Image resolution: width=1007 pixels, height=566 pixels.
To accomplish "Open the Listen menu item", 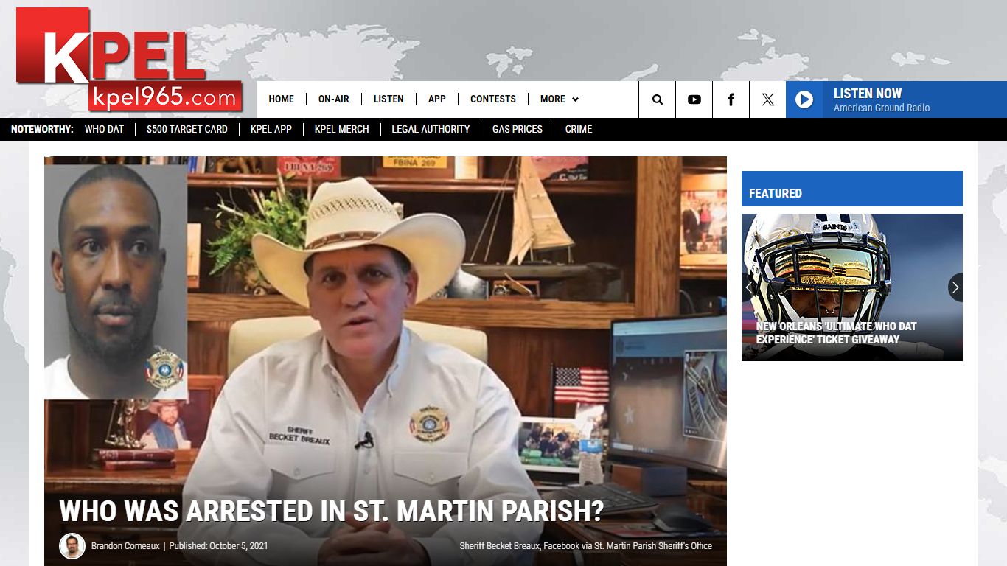I will tap(388, 99).
